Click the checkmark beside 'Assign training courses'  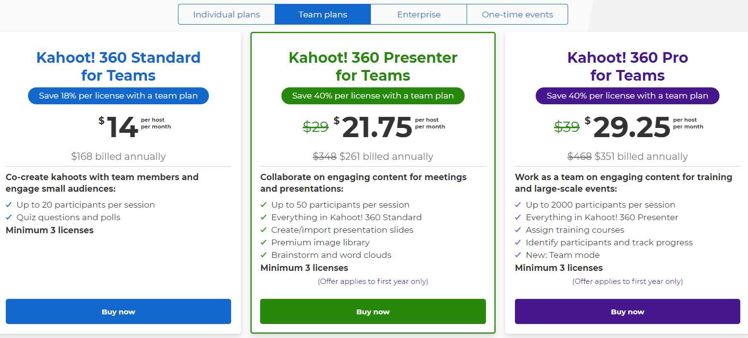coord(518,230)
